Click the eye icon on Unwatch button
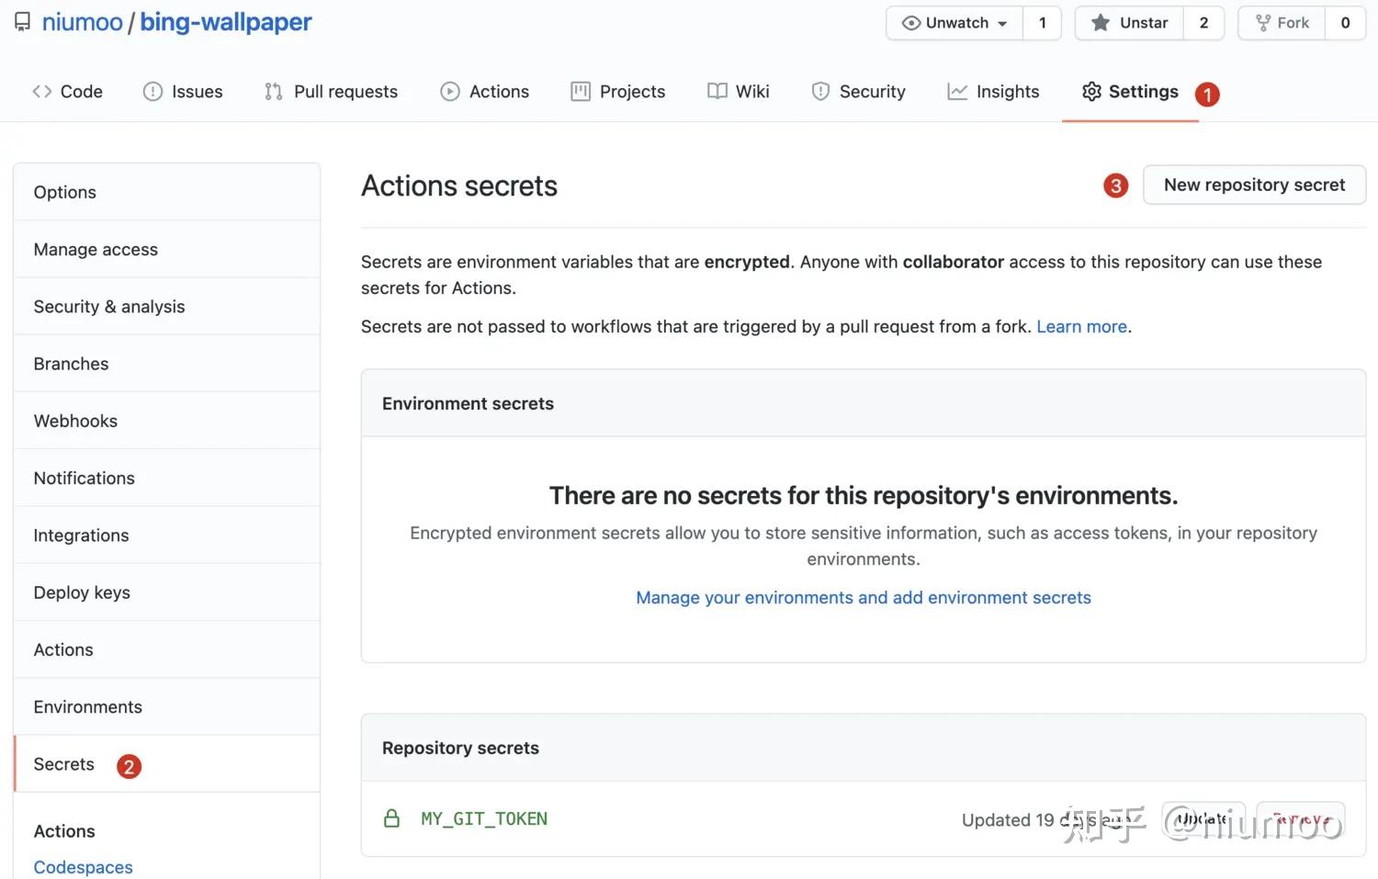The height and width of the screenshot is (879, 1378). (x=910, y=23)
